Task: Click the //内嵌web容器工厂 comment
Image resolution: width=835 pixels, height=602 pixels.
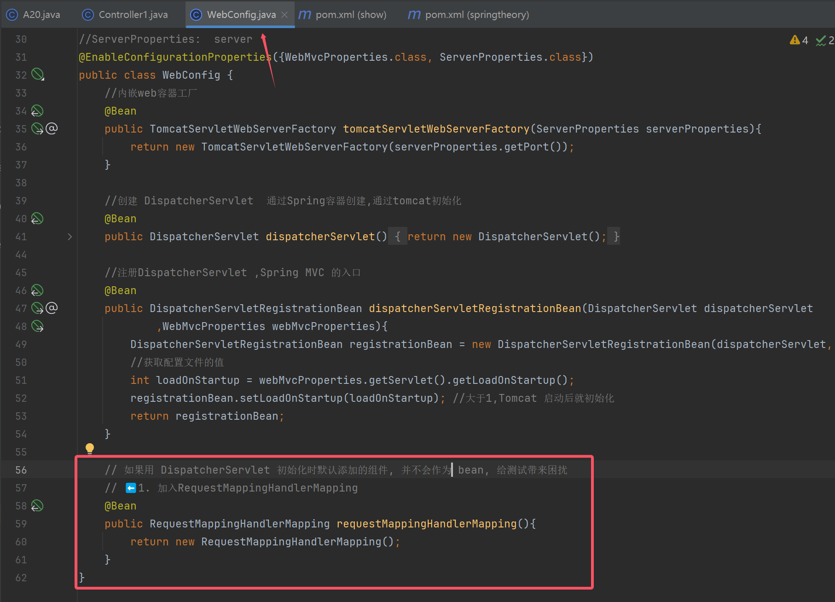Action: (151, 93)
